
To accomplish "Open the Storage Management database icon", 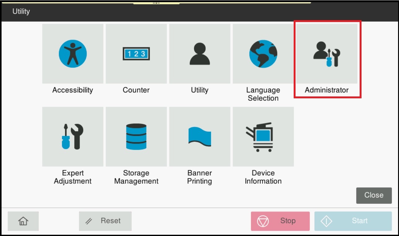I will pyautogui.click(x=136, y=136).
